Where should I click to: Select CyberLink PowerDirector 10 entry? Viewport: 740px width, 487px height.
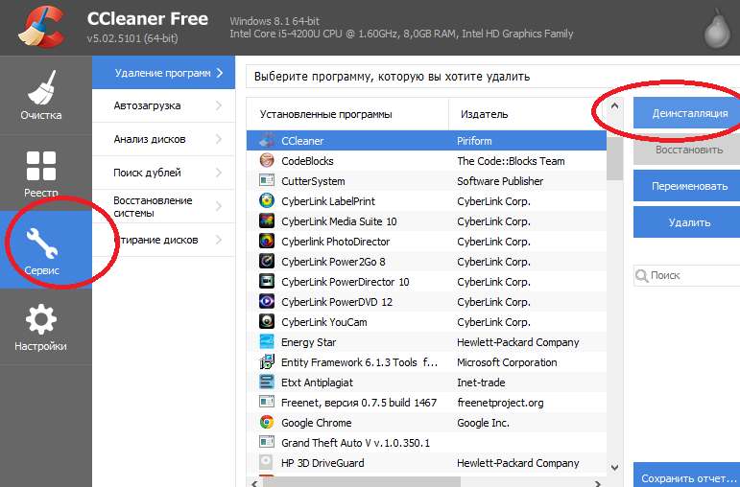426,282
